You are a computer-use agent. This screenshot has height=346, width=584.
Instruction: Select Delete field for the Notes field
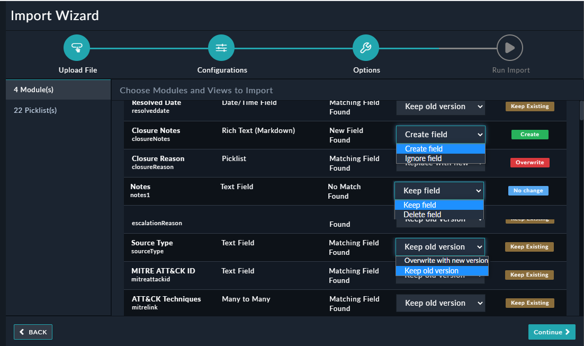pos(419,214)
